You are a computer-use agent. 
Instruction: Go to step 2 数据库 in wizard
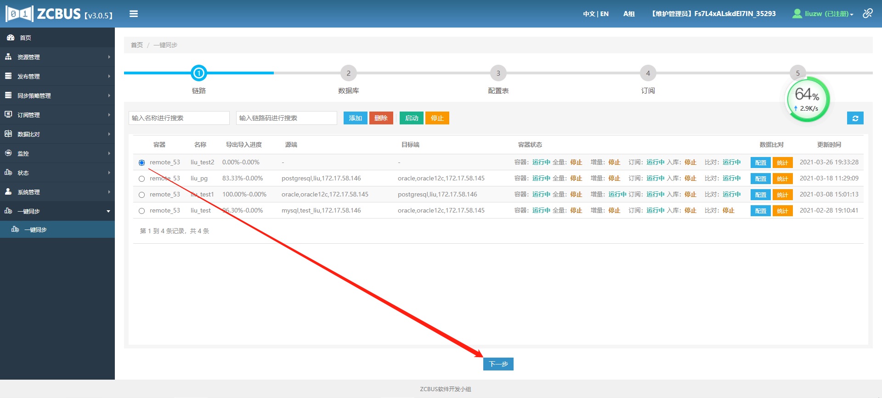click(x=348, y=73)
